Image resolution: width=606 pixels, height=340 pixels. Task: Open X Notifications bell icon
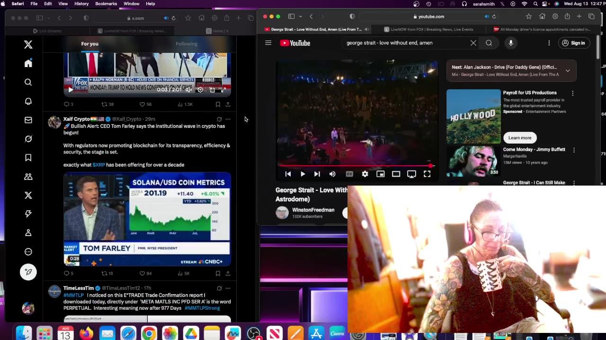[28, 101]
